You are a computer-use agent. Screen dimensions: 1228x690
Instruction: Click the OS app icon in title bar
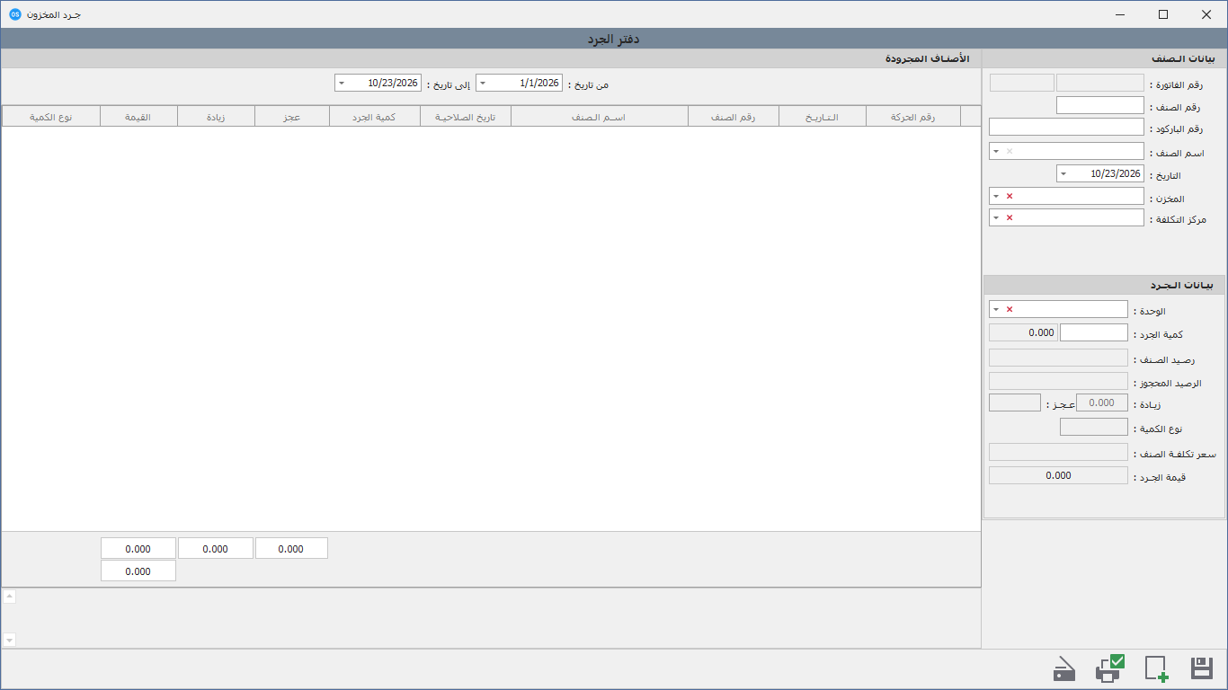(x=15, y=14)
